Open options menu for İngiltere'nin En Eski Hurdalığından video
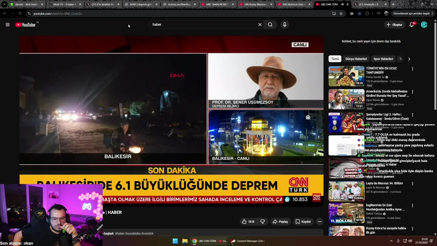The image size is (437, 246). [x=412, y=206]
